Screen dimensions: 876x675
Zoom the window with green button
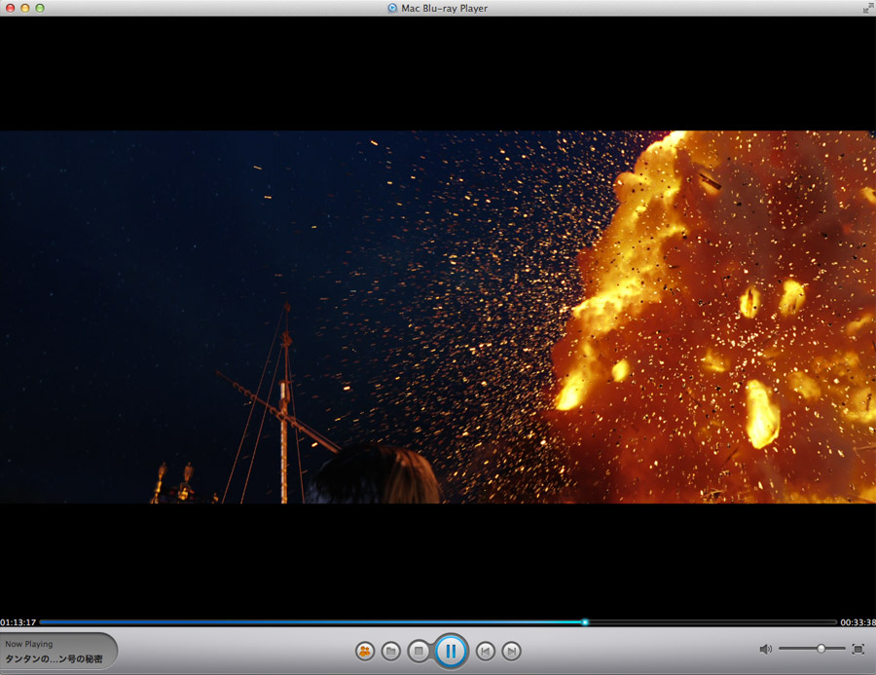click(x=40, y=8)
